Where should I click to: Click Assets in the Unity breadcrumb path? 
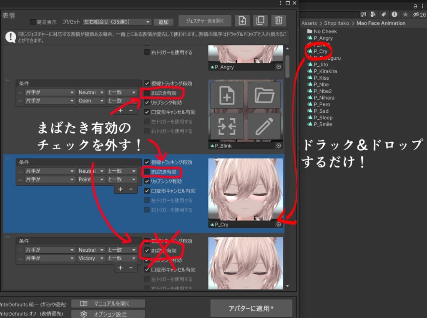coord(309,23)
